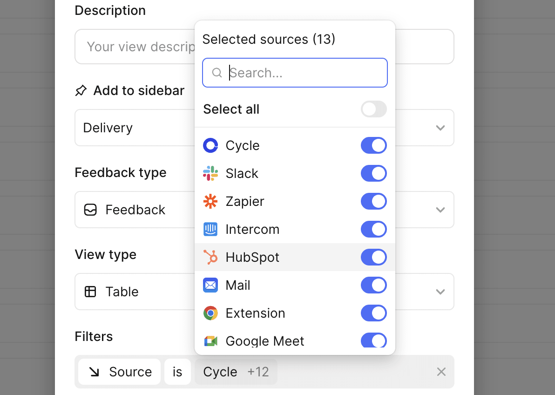
Task: Click the table layout icon next to Table
Action: point(90,292)
